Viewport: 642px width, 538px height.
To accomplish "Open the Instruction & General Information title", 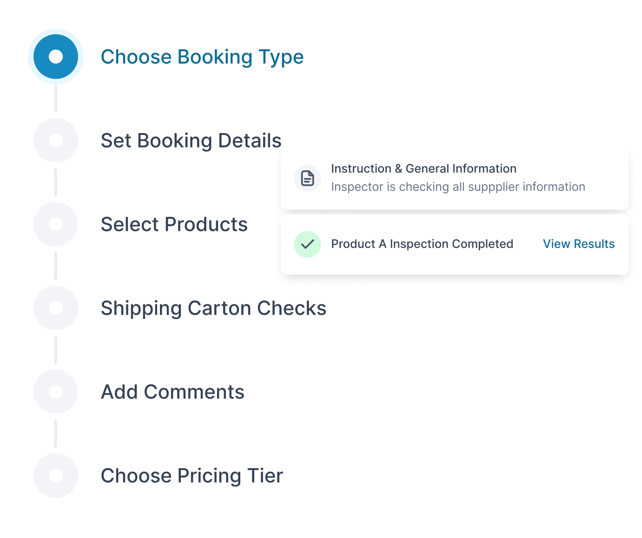I will [424, 168].
